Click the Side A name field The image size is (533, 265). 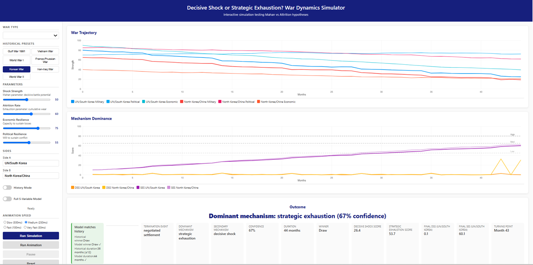click(31, 163)
